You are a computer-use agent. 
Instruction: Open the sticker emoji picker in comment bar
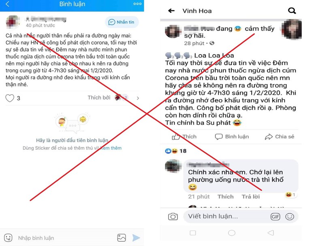click(8, 238)
